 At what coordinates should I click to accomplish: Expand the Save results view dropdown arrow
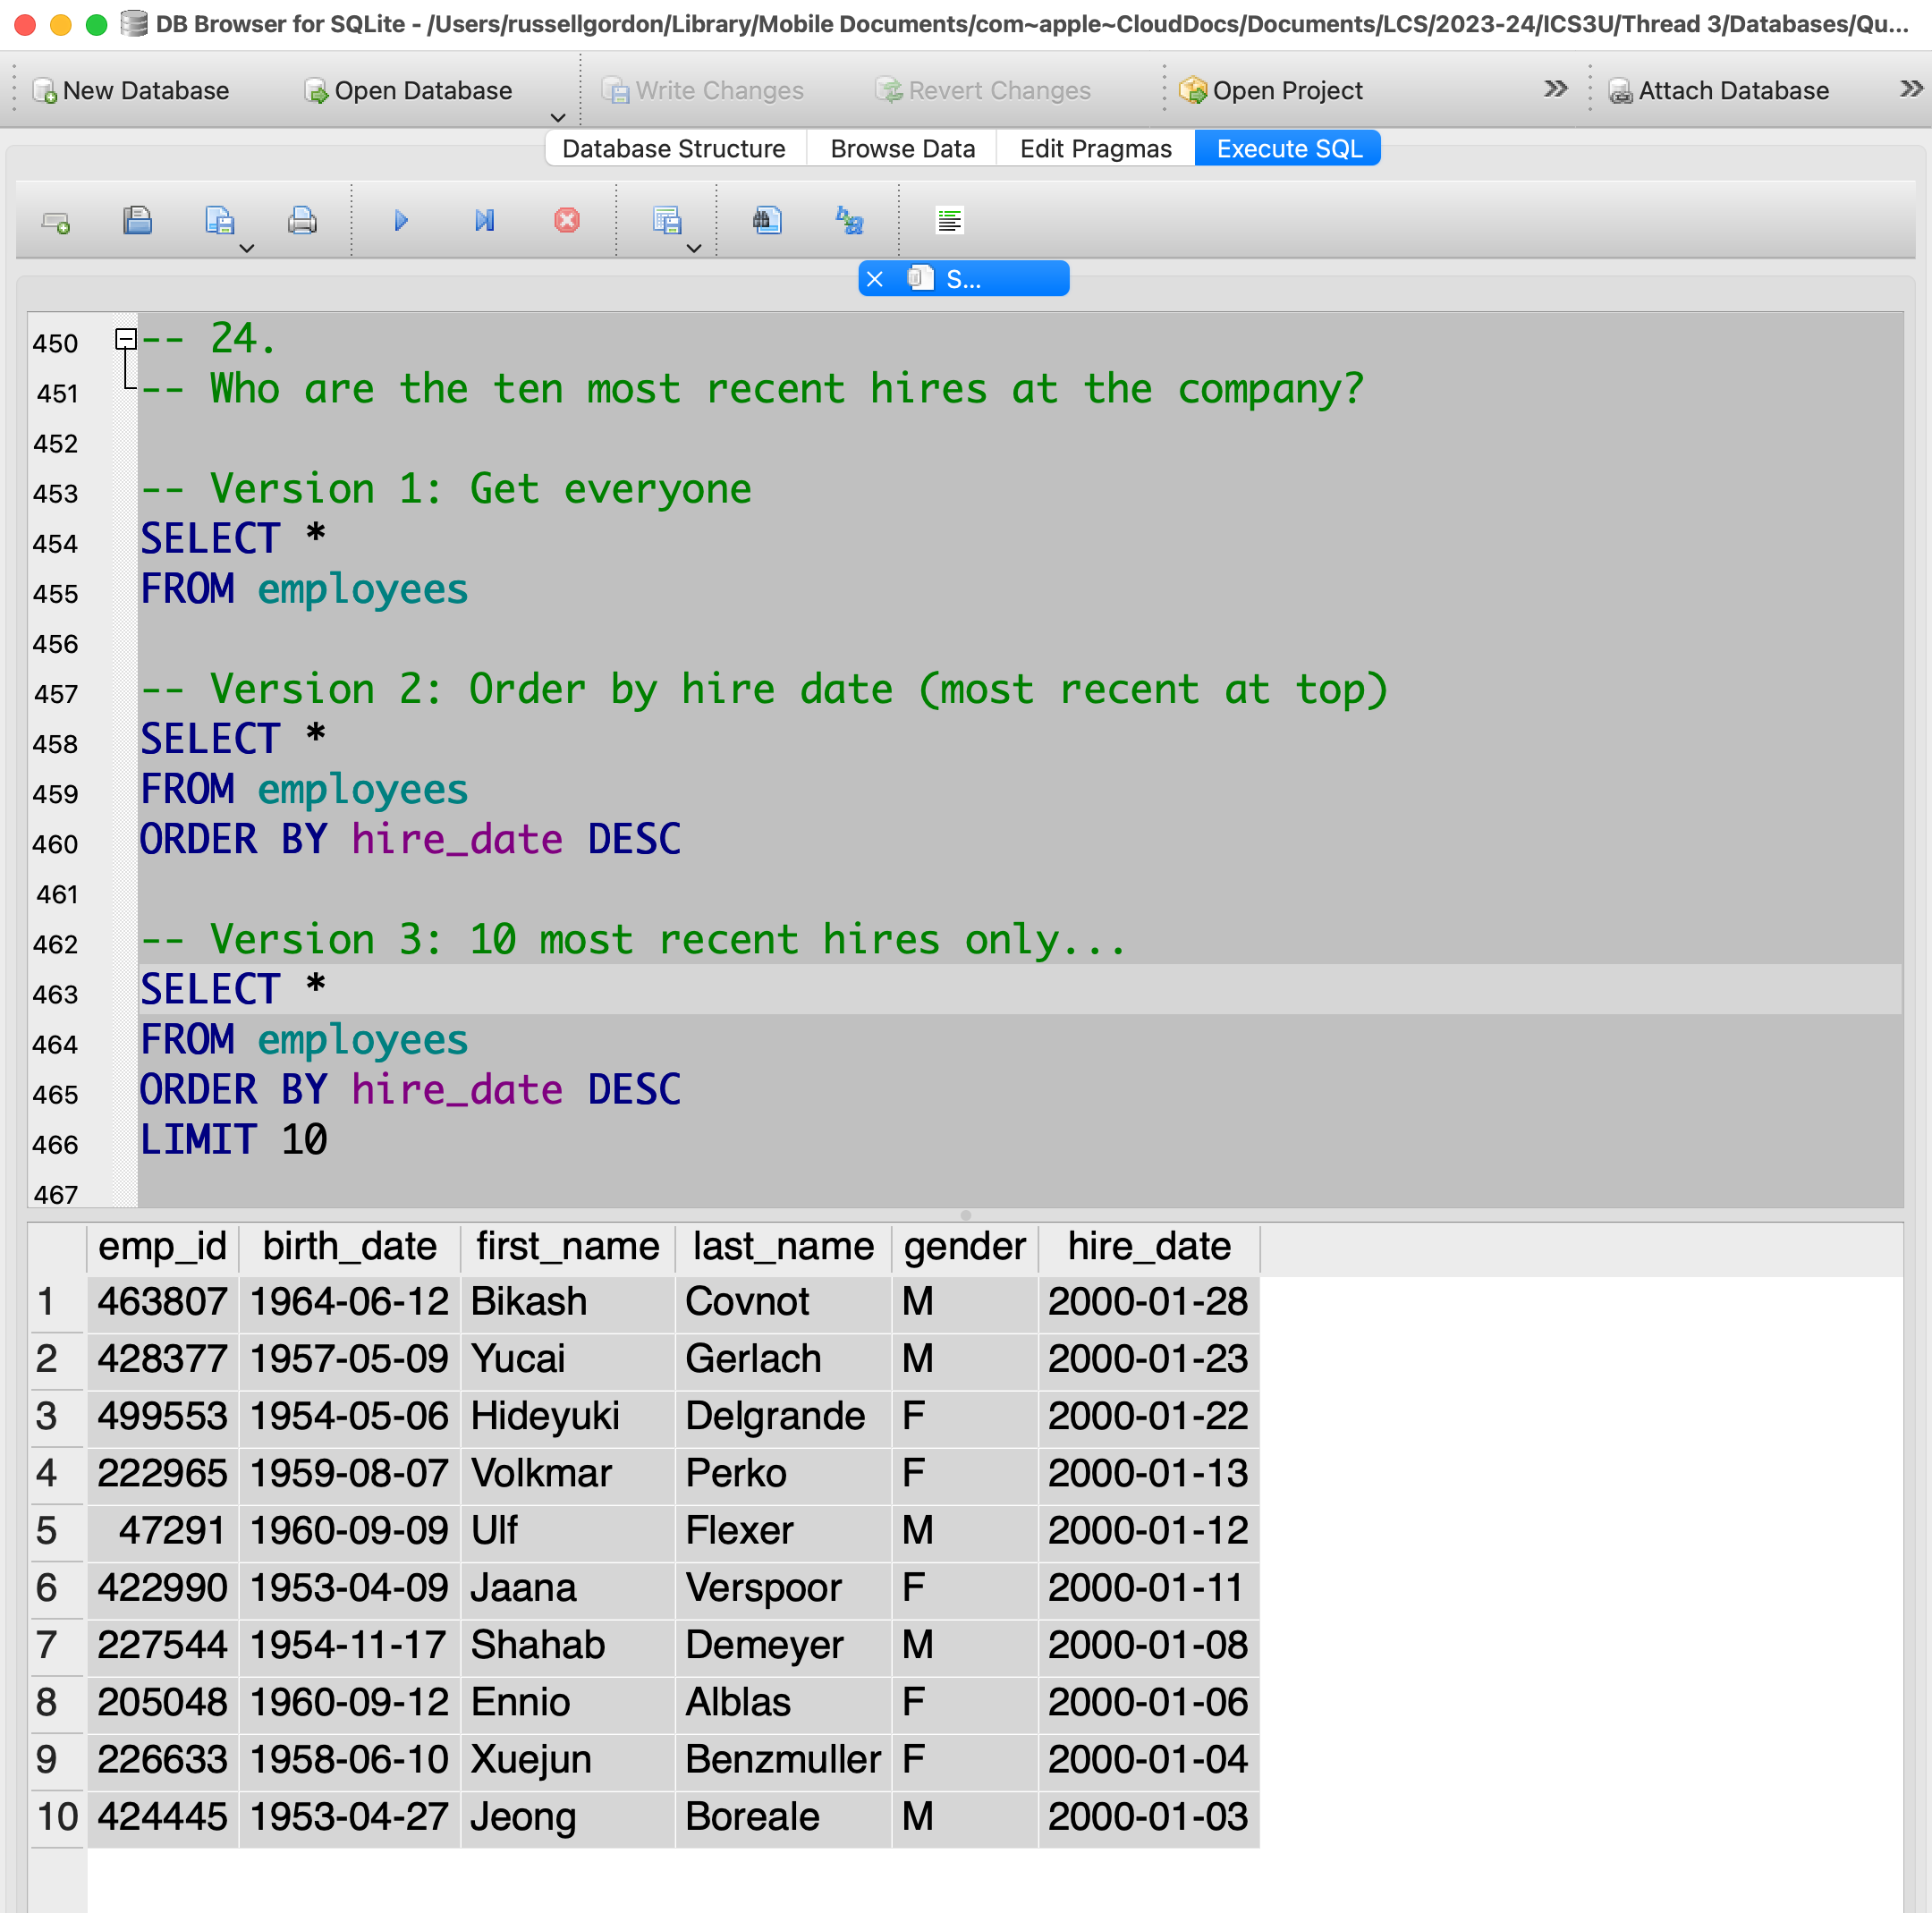click(694, 248)
